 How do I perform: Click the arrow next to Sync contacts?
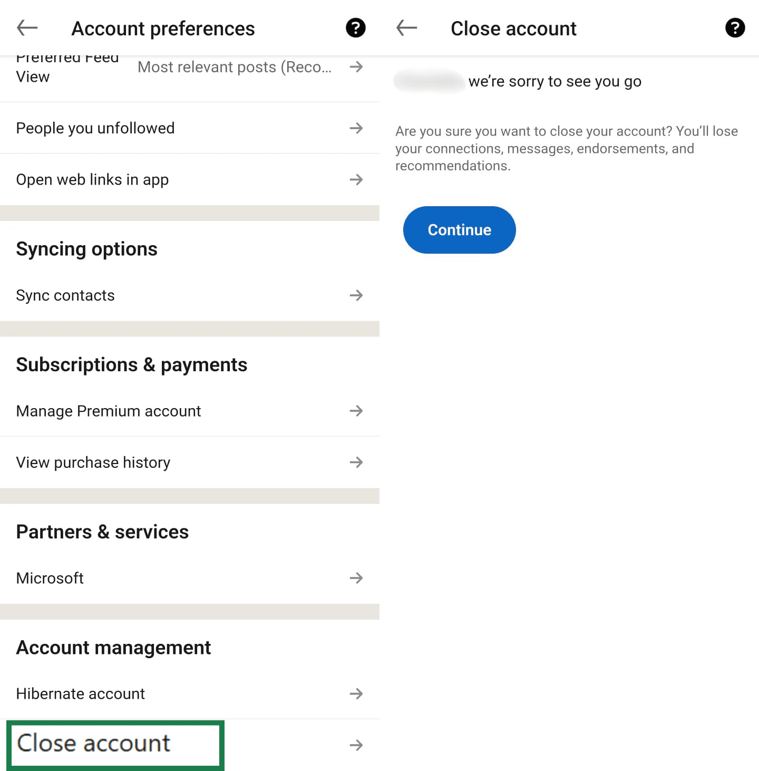pyautogui.click(x=357, y=295)
